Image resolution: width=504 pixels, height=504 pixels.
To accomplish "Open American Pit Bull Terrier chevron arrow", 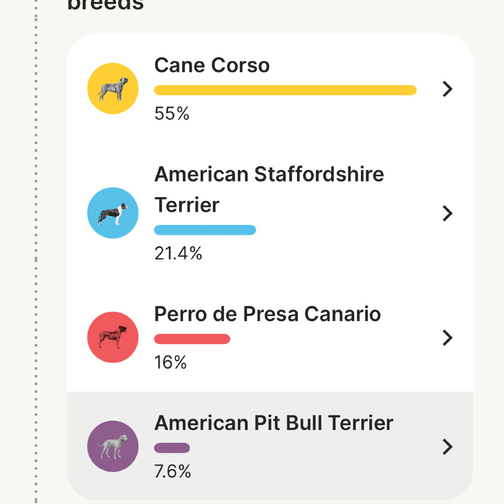I will (448, 447).
